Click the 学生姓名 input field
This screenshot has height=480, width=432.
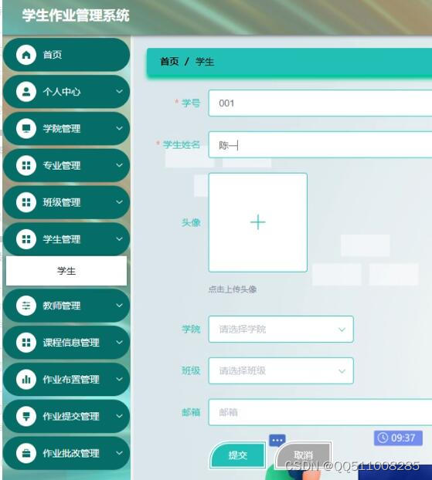(320, 145)
